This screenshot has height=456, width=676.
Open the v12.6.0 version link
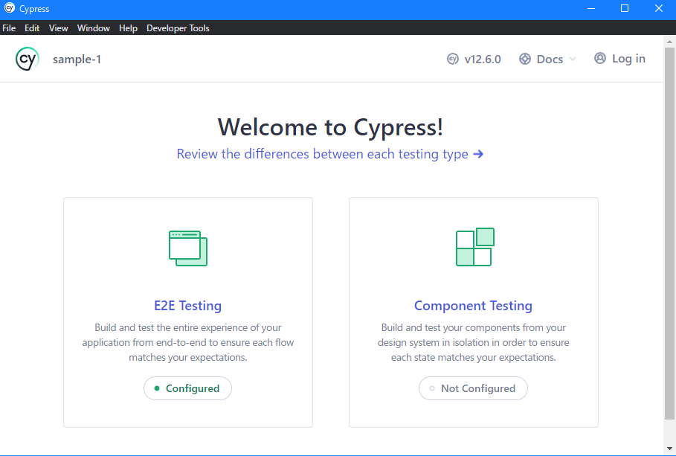point(474,59)
